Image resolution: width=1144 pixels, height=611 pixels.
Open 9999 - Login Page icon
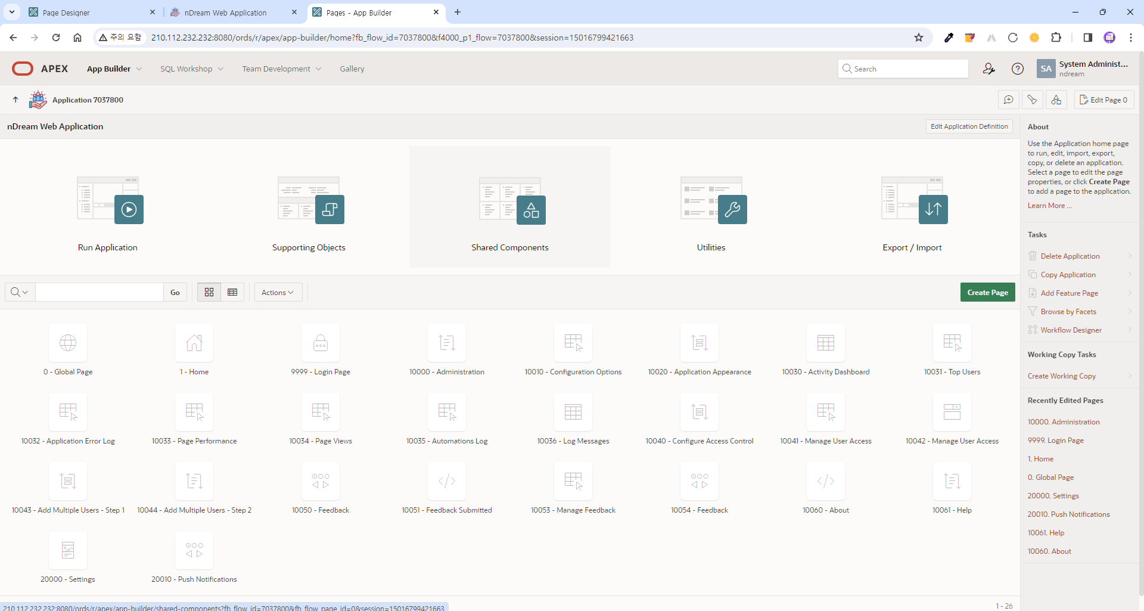(x=321, y=343)
